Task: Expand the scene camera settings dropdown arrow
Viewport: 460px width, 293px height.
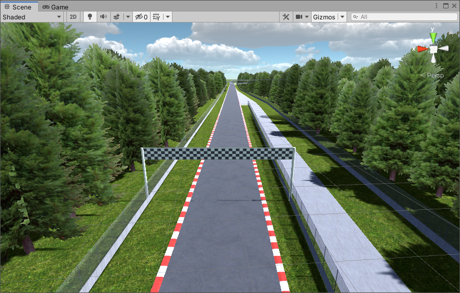Action: 307,17
